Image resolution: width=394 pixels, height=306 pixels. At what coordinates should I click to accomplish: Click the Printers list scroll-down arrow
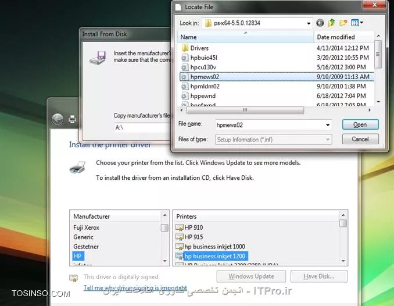[343, 261]
